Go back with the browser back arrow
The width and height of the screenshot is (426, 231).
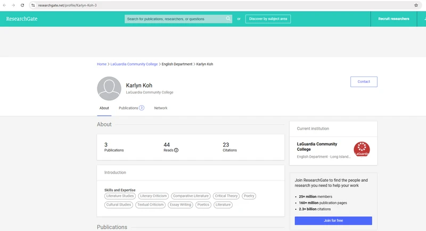click(4, 5)
